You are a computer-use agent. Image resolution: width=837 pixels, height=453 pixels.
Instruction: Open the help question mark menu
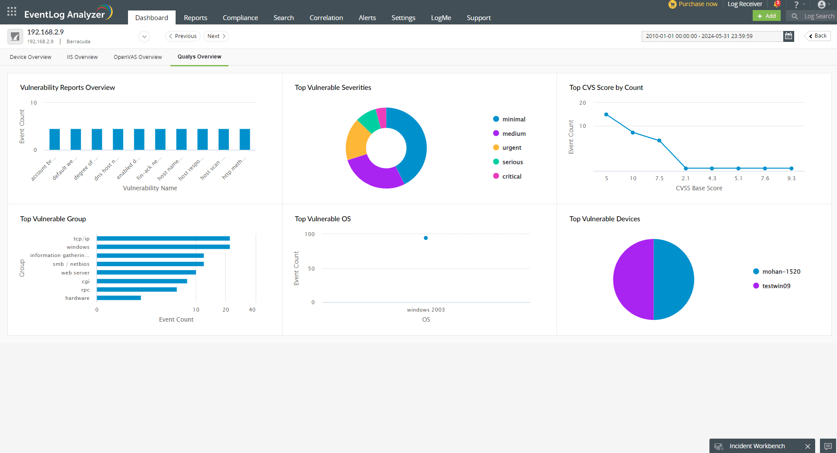796,4
